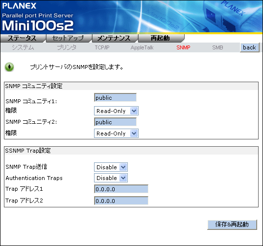Image resolution: width=263 pixels, height=246 pixels.
Task: Click the 保存&再起動 button
Action: coord(232,224)
